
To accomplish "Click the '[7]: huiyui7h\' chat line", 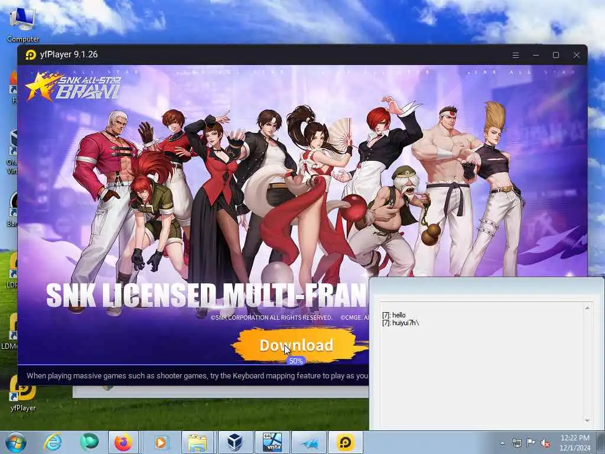I will [401, 323].
